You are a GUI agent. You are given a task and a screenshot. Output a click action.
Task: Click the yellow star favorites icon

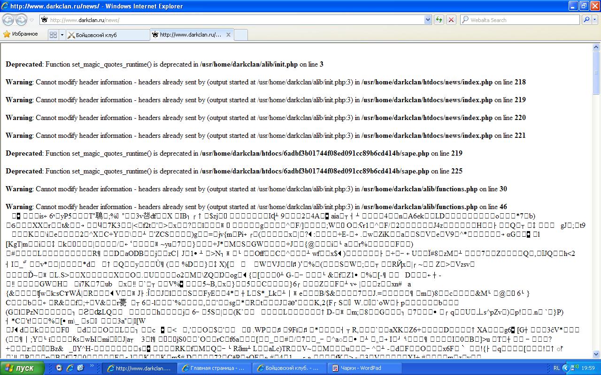click(7, 34)
